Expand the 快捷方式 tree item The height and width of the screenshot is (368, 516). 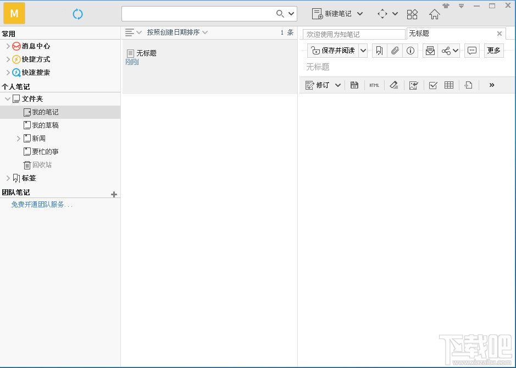click(x=8, y=59)
